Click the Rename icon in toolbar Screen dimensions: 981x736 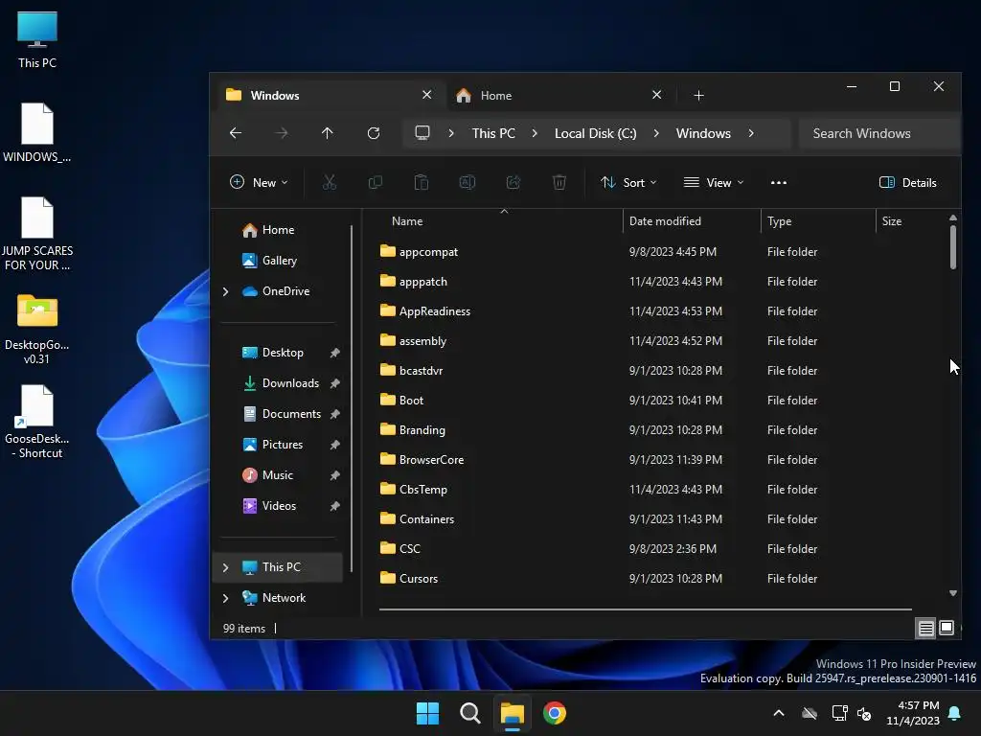point(468,182)
